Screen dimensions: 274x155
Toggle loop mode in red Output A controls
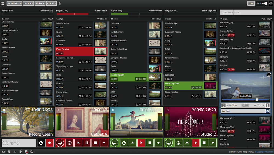pos(60,143)
